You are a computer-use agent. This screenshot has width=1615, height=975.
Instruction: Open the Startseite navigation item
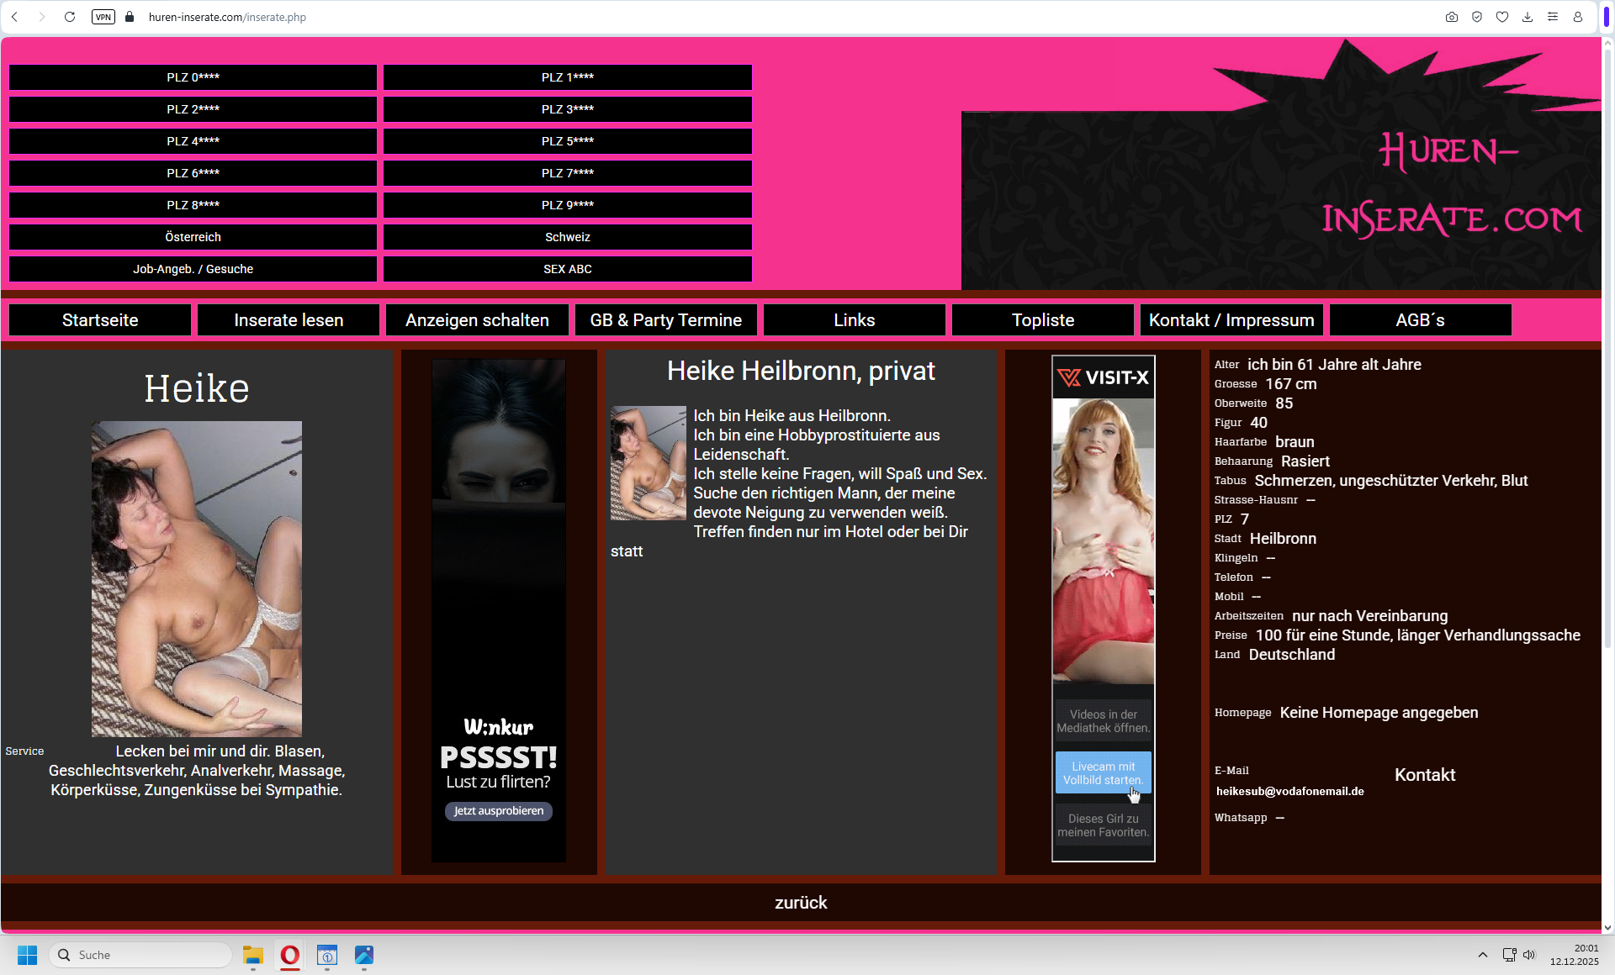(100, 320)
